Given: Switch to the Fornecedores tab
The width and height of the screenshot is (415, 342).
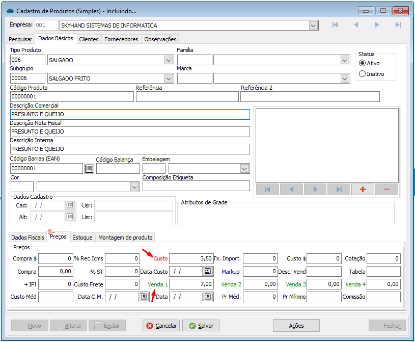Looking at the screenshot, I should (121, 39).
